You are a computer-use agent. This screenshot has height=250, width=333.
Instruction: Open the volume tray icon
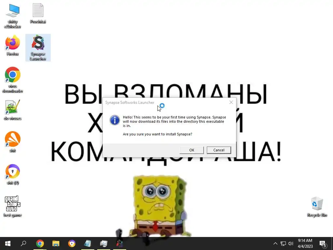(x=291, y=243)
